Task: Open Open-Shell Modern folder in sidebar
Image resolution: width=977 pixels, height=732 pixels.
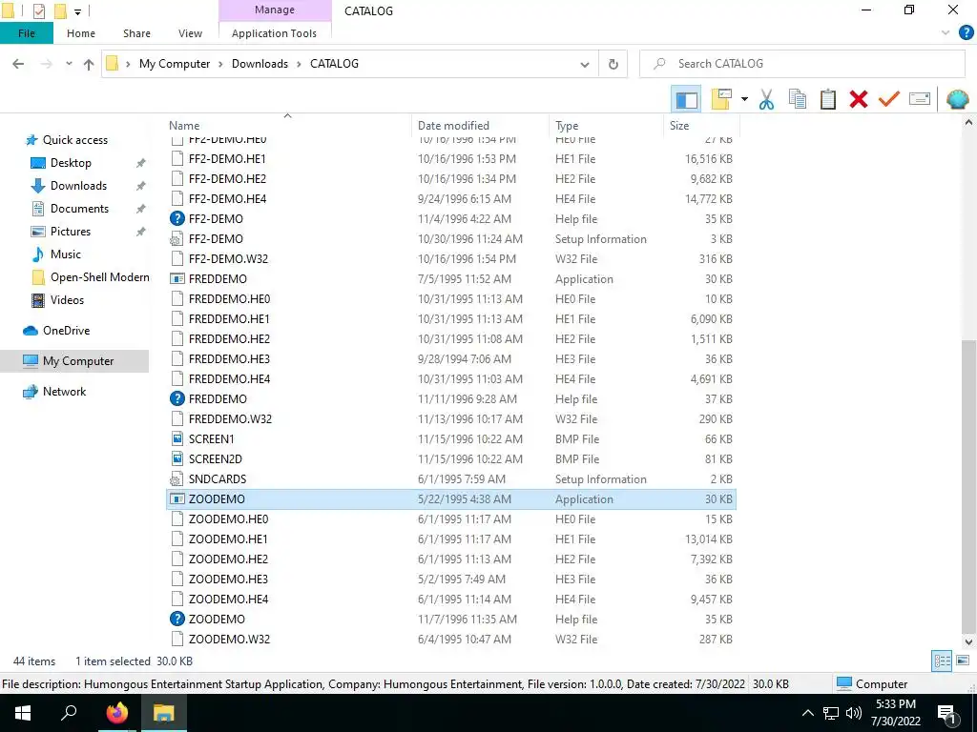Action: (x=99, y=277)
